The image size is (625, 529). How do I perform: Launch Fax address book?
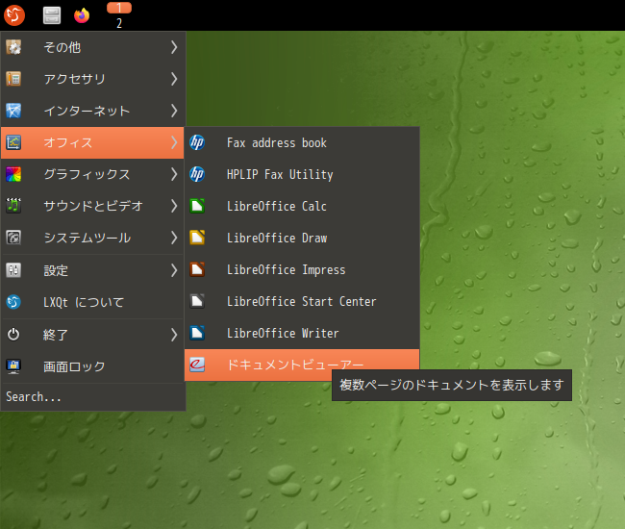tap(302, 142)
